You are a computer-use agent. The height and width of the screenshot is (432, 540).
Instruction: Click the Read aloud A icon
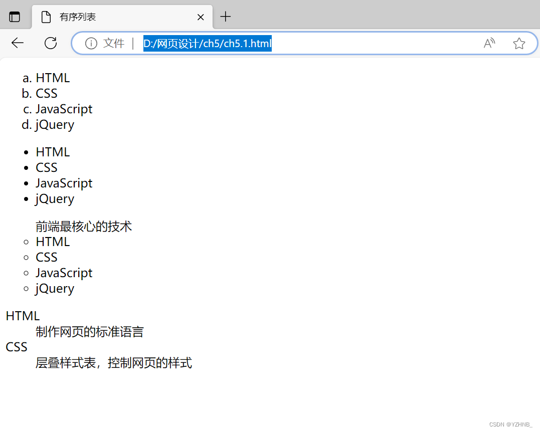489,43
